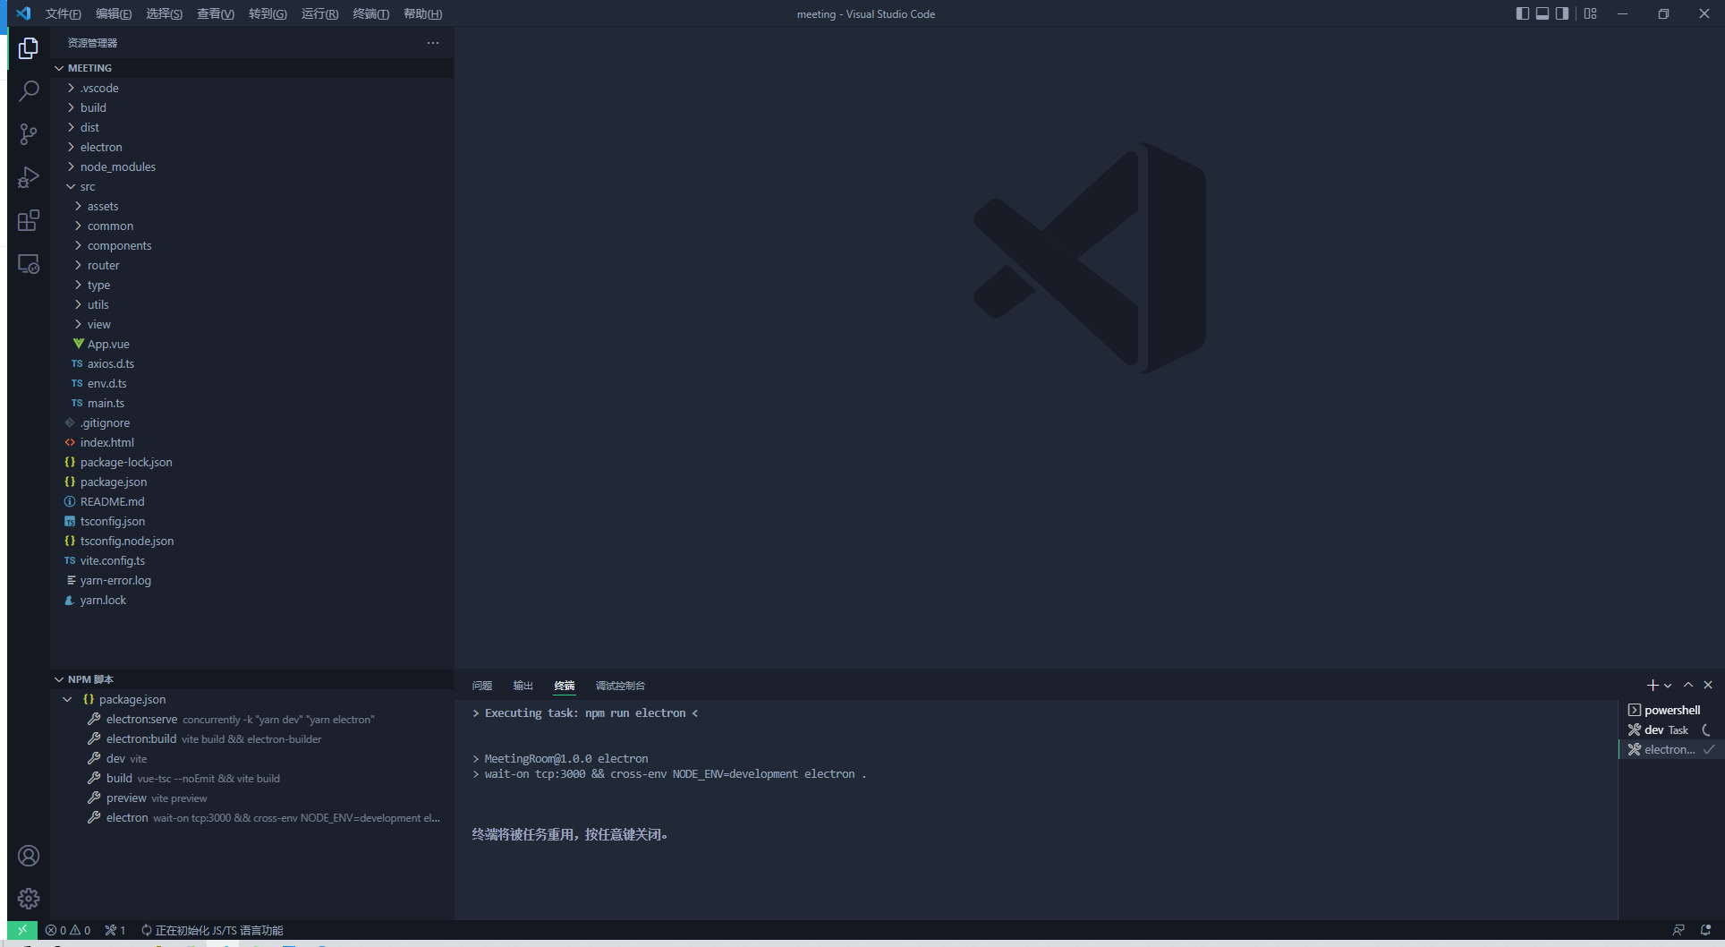Expand the node_modules folder
This screenshot has width=1725, height=947.
(x=252, y=166)
